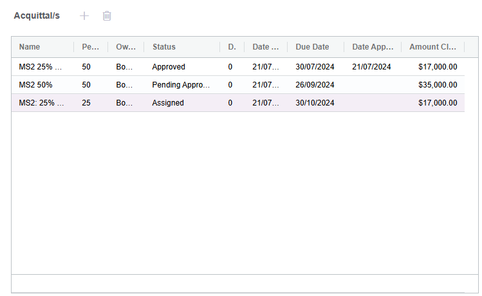This screenshot has height=296, width=482.
Task: Click the plus icon to add acquittal
Action: (x=84, y=15)
